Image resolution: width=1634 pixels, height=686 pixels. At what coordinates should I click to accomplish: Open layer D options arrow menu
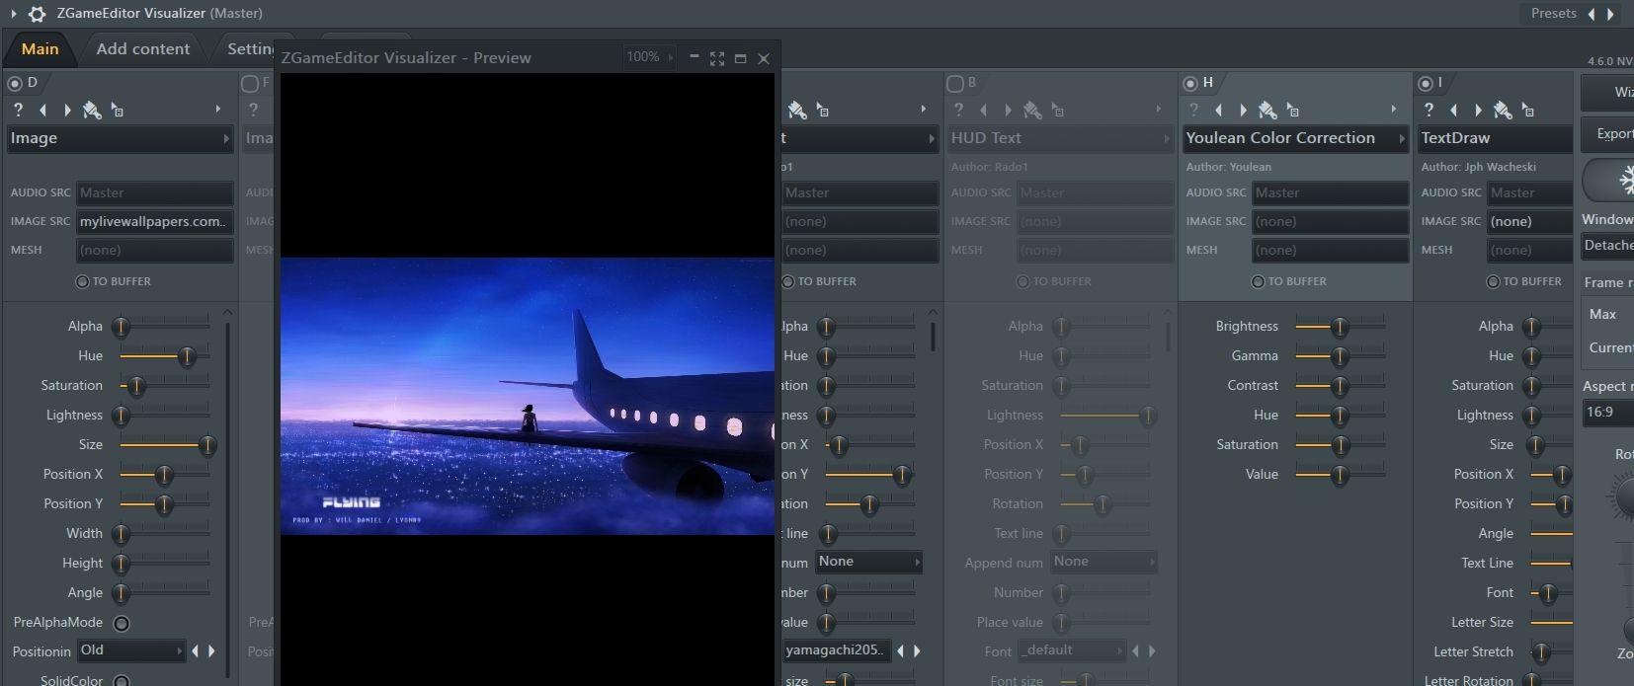(218, 109)
